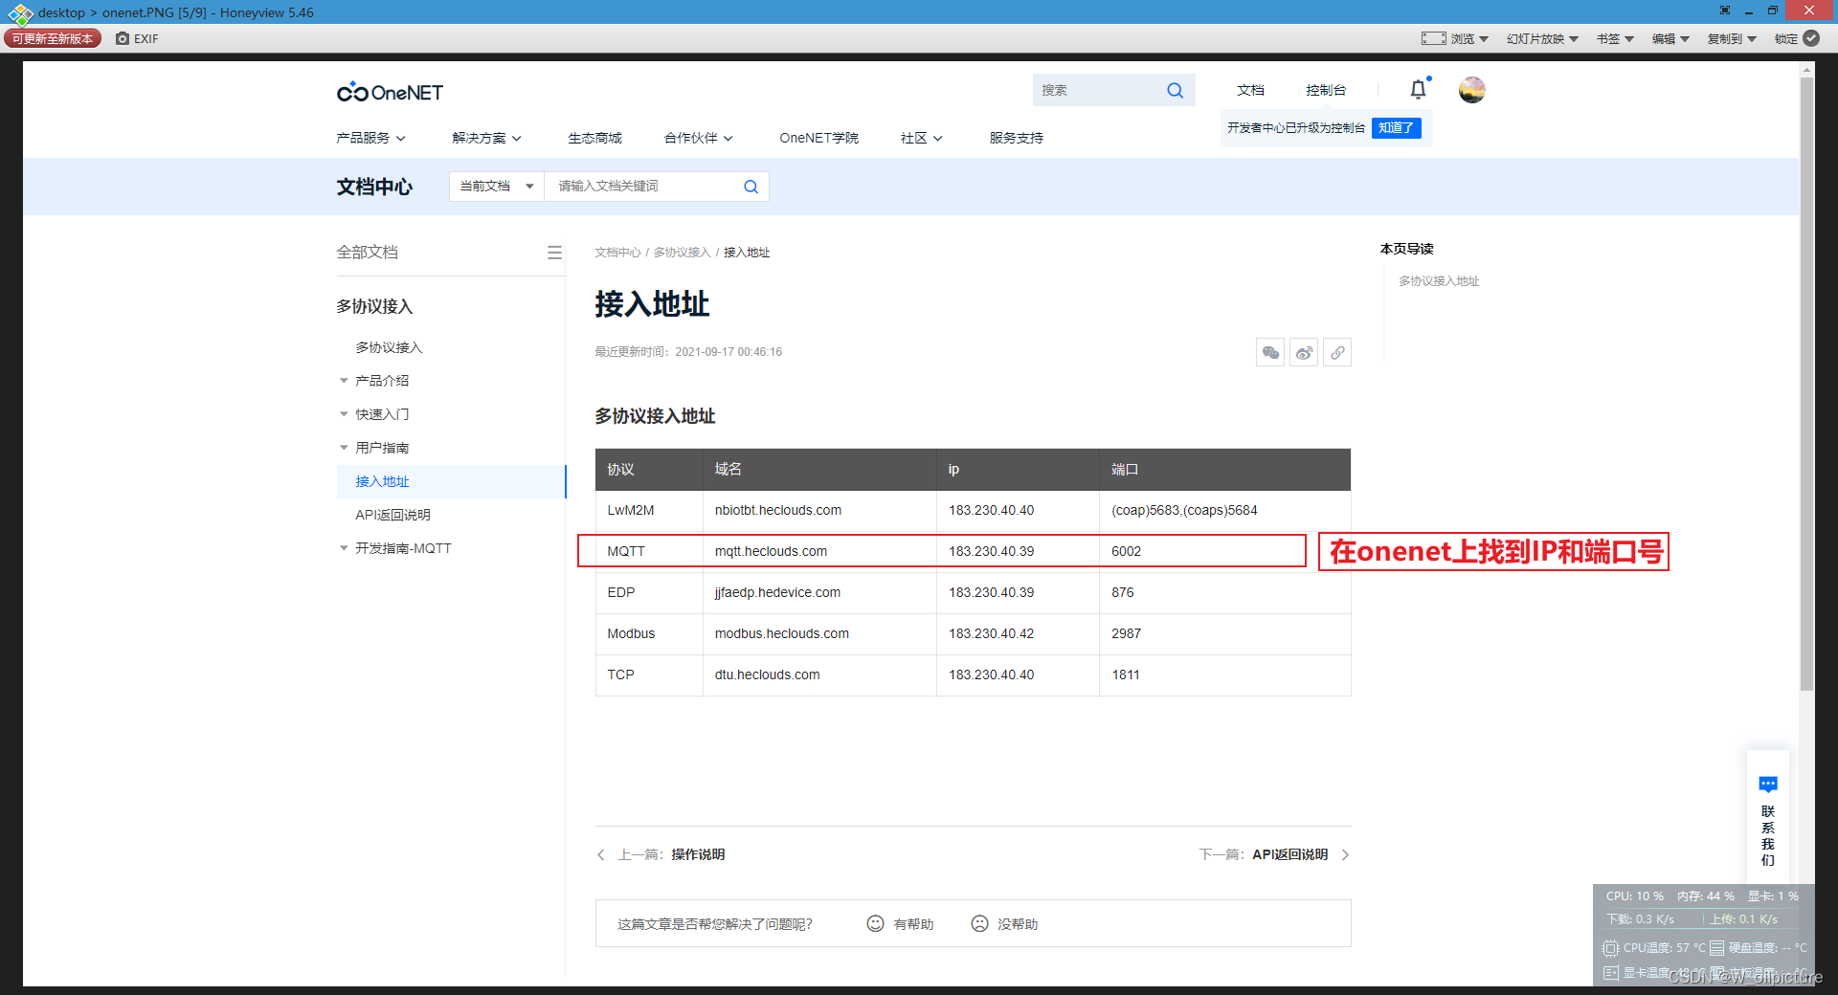This screenshot has width=1838, height=995.
Task: Click the magnifier icon in top search box
Action: (1175, 90)
